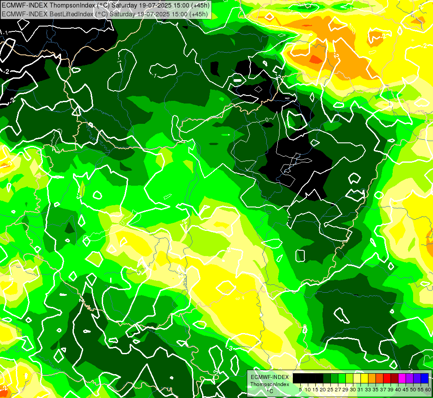The width and height of the screenshot is (433, 398).
Task: Click legend scale value 10
Action: (308, 390)
